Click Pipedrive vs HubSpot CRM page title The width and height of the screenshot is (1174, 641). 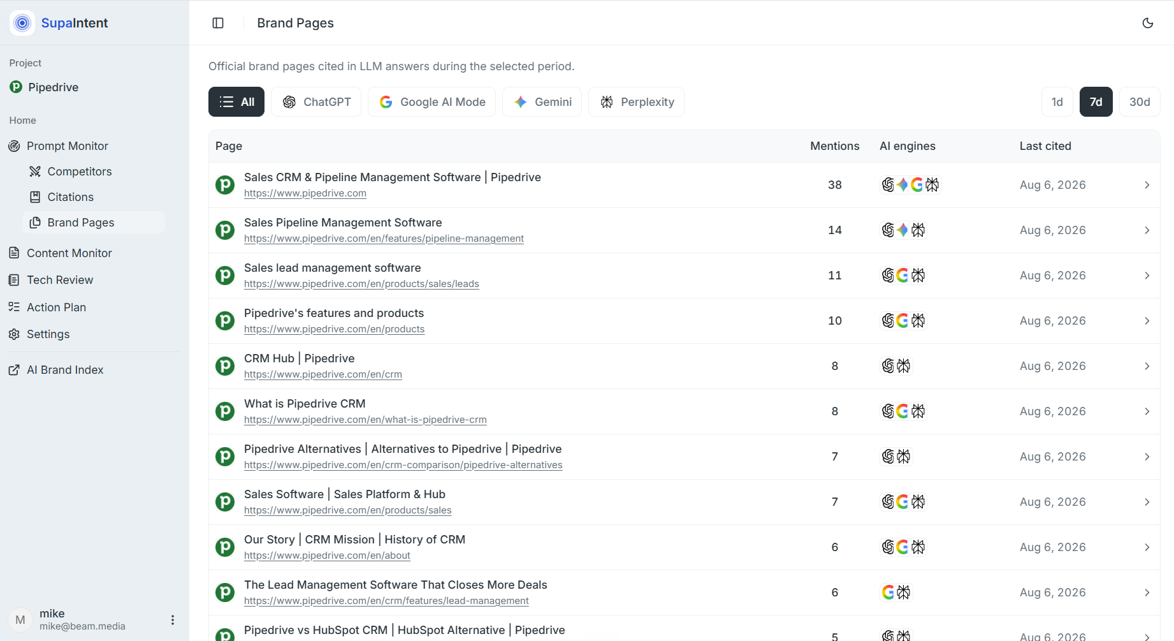(404, 630)
